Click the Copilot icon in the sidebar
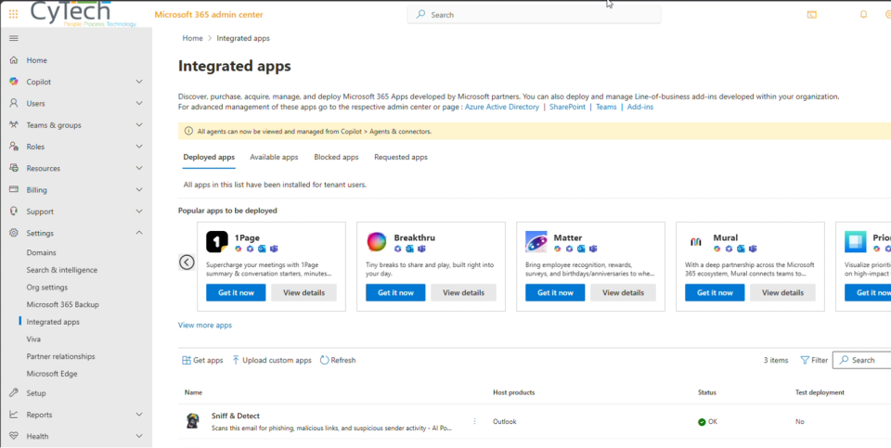891x448 pixels. click(14, 82)
